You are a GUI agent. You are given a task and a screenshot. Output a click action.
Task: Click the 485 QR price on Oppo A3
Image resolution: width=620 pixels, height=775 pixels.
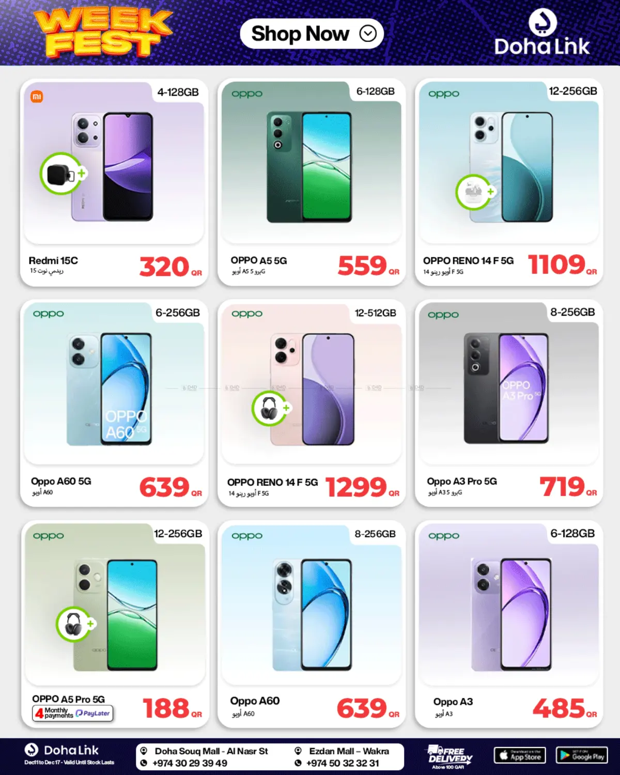(x=565, y=708)
